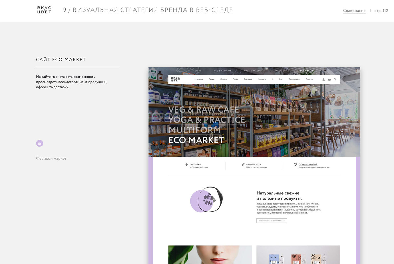Viewport: 394px width, 264px height.
Task: Open the user account icon
Action: [x=323, y=79]
